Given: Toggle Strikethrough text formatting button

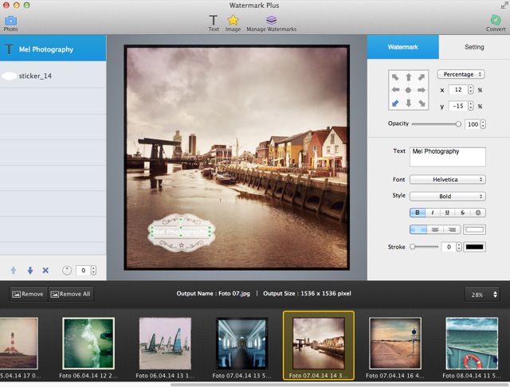Looking at the screenshot, I should 462,213.
